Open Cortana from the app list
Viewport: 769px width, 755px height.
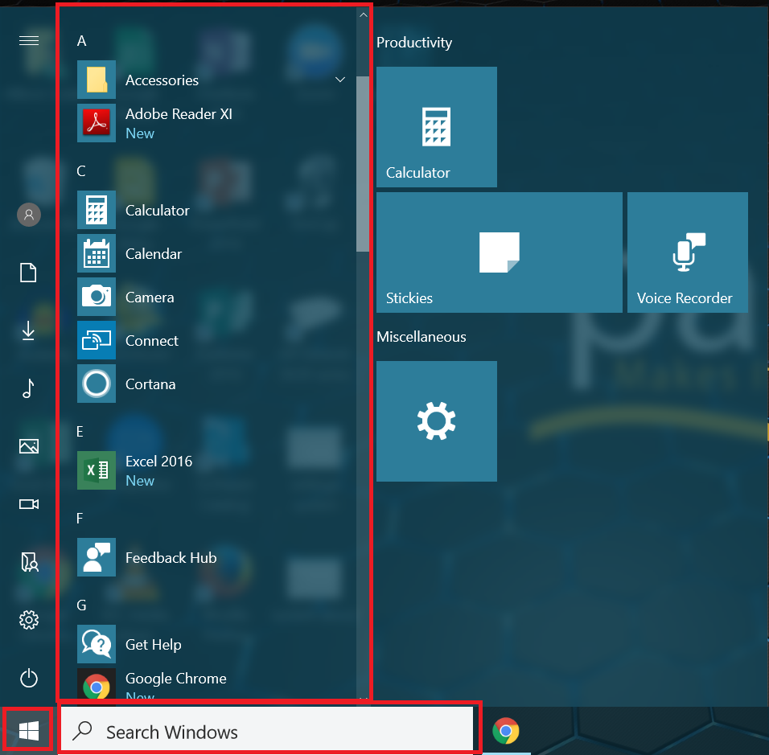coord(211,384)
